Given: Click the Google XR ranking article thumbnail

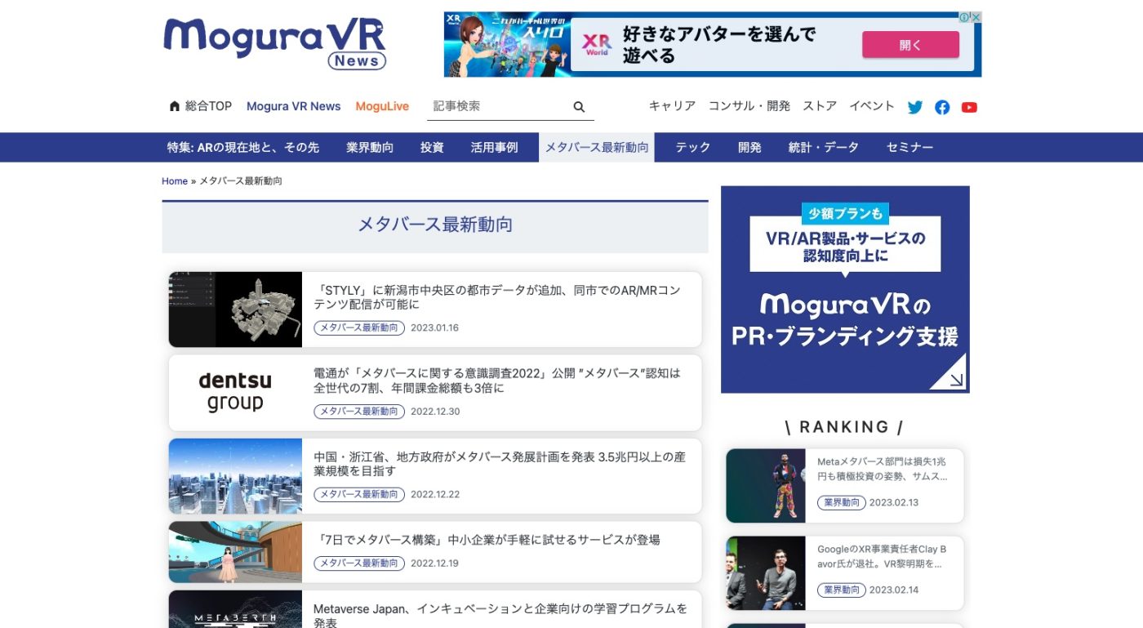Looking at the screenshot, I should 766,573.
